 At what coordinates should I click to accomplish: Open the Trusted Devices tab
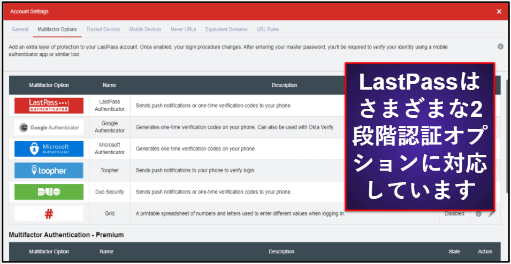click(103, 29)
